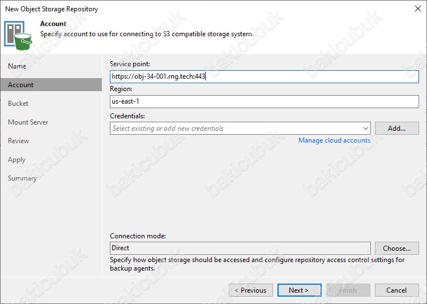Image resolution: width=427 pixels, height=304 pixels.
Task: Click the "Service point:" label
Action: tap(130, 64)
